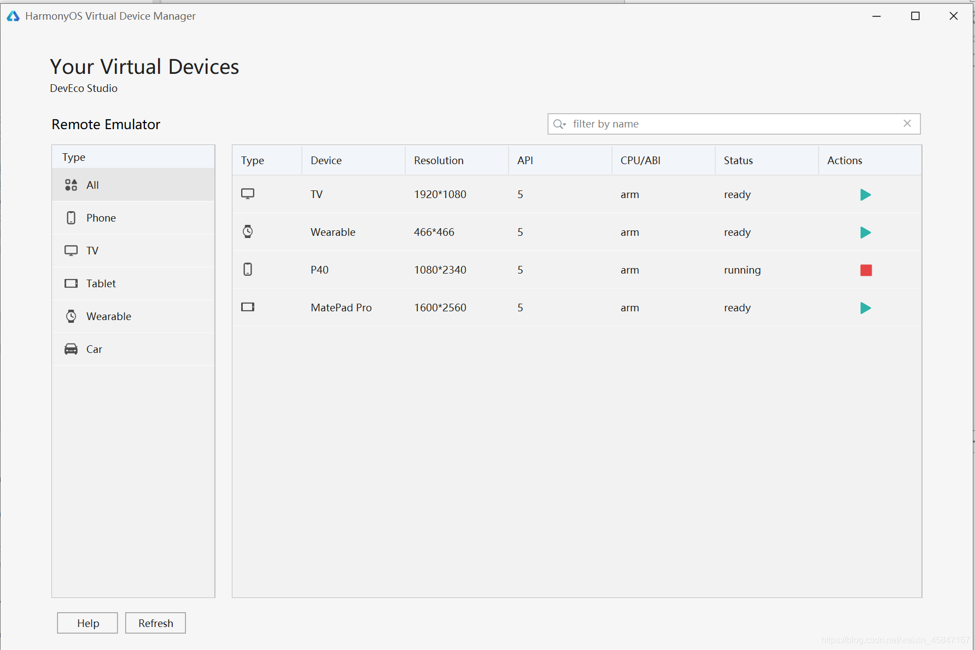This screenshot has width=975, height=650.
Task: Sort by the API column header
Action: pyautogui.click(x=560, y=160)
